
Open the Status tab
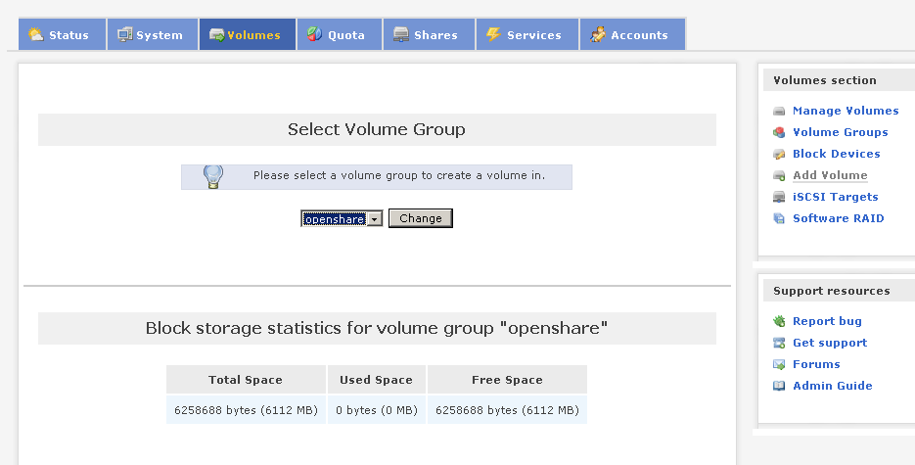point(63,34)
